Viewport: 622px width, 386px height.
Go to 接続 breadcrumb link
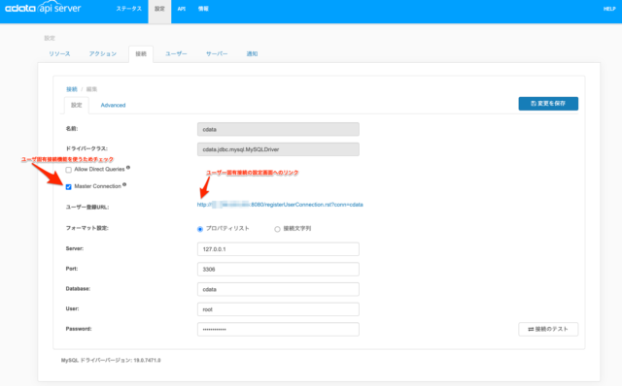pos(72,89)
